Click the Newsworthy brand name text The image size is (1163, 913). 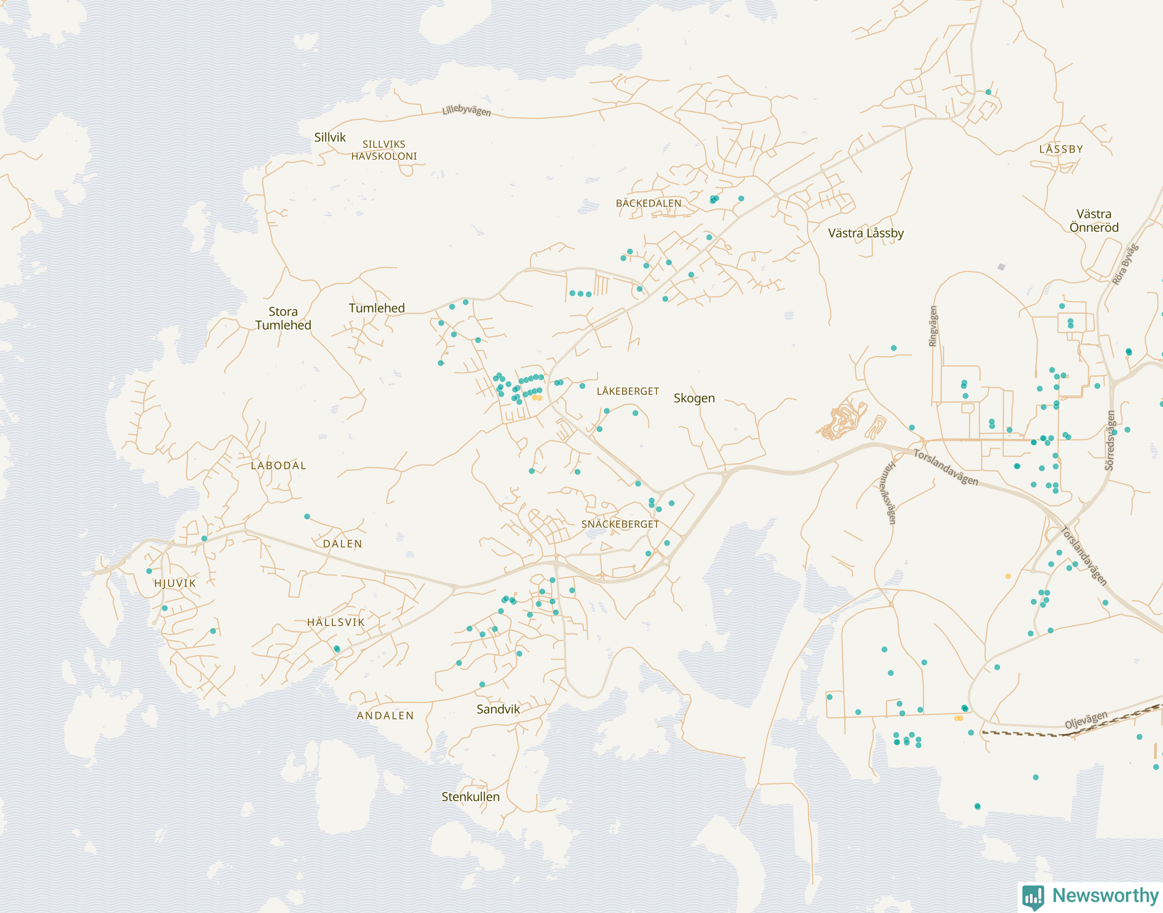tap(1105, 895)
